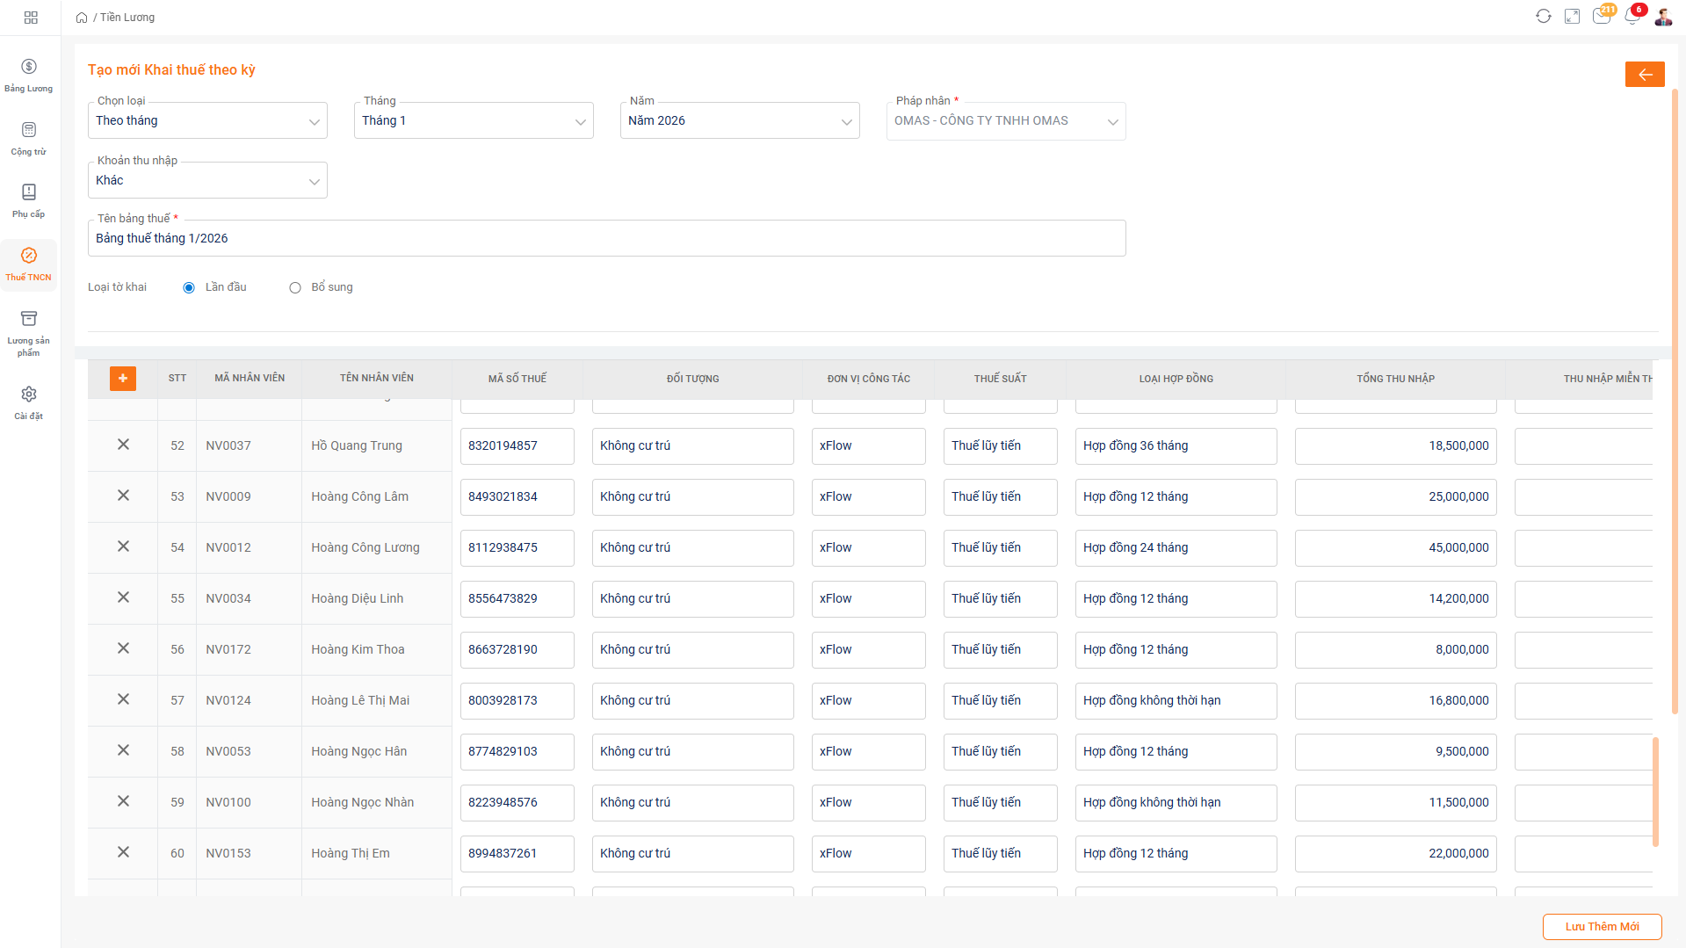Open the messages icon with orange badge

1602,17
